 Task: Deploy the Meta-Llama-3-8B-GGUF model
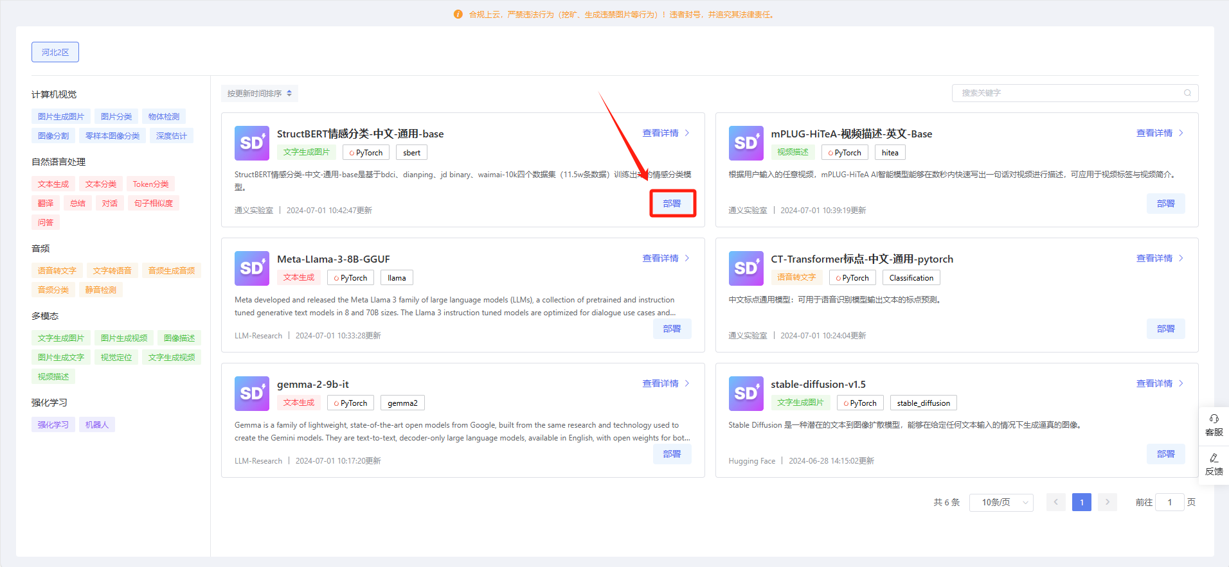(672, 329)
